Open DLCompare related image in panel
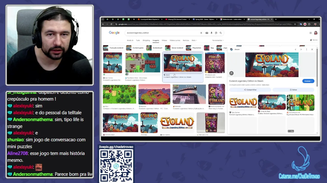This screenshot has width=327, height=183. click(300, 103)
